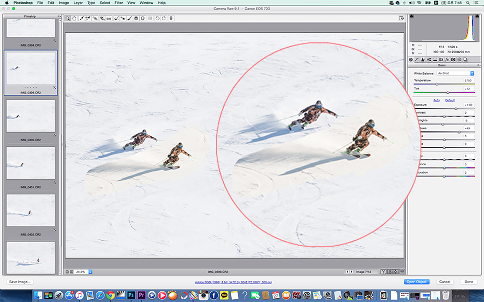Image resolution: width=484 pixels, height=302 pixels.
Task: Click the Cancel button
Action: [445, 282]
